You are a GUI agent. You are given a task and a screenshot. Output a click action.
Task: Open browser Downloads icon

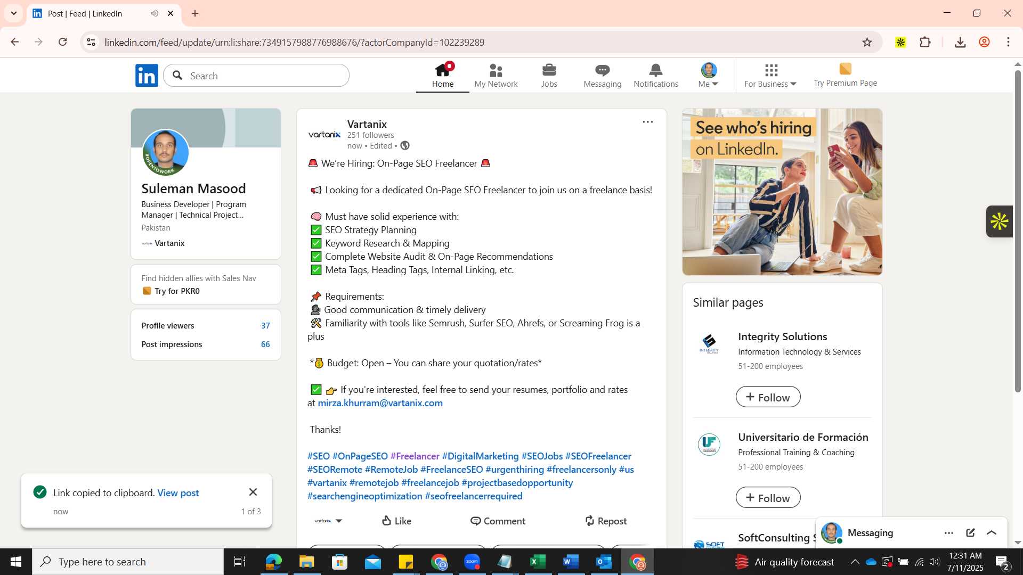pyautogui.click(x=960, y=42)
